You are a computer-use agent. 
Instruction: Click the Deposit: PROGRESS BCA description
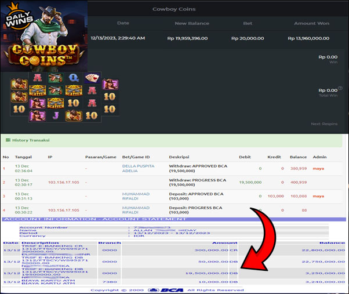tap(195, 210)
